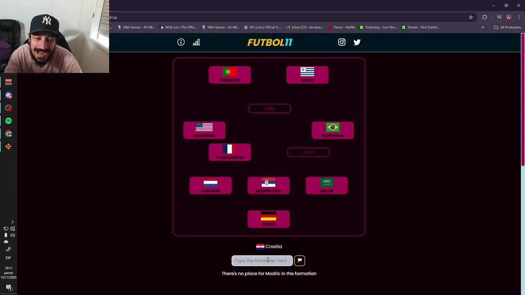Viewport: 525px width, 295px height.
Task: Open Stream - Kick Dashboard bookmark
Action: tap(420, 27)
